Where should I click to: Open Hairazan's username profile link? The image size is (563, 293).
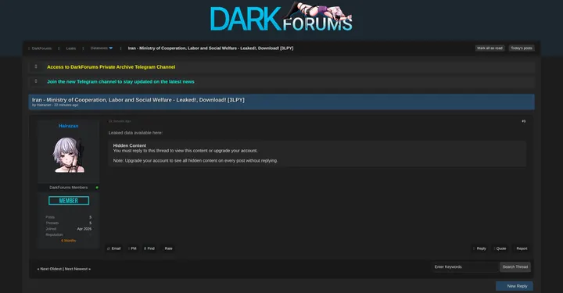pos(68,126)
